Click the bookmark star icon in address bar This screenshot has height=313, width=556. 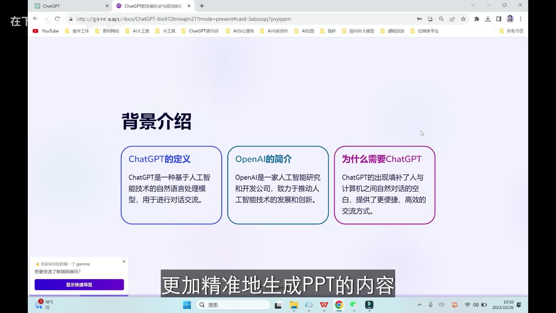[x=463, y=19]
